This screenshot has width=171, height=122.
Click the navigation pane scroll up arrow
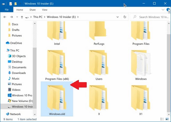[35, 23]
